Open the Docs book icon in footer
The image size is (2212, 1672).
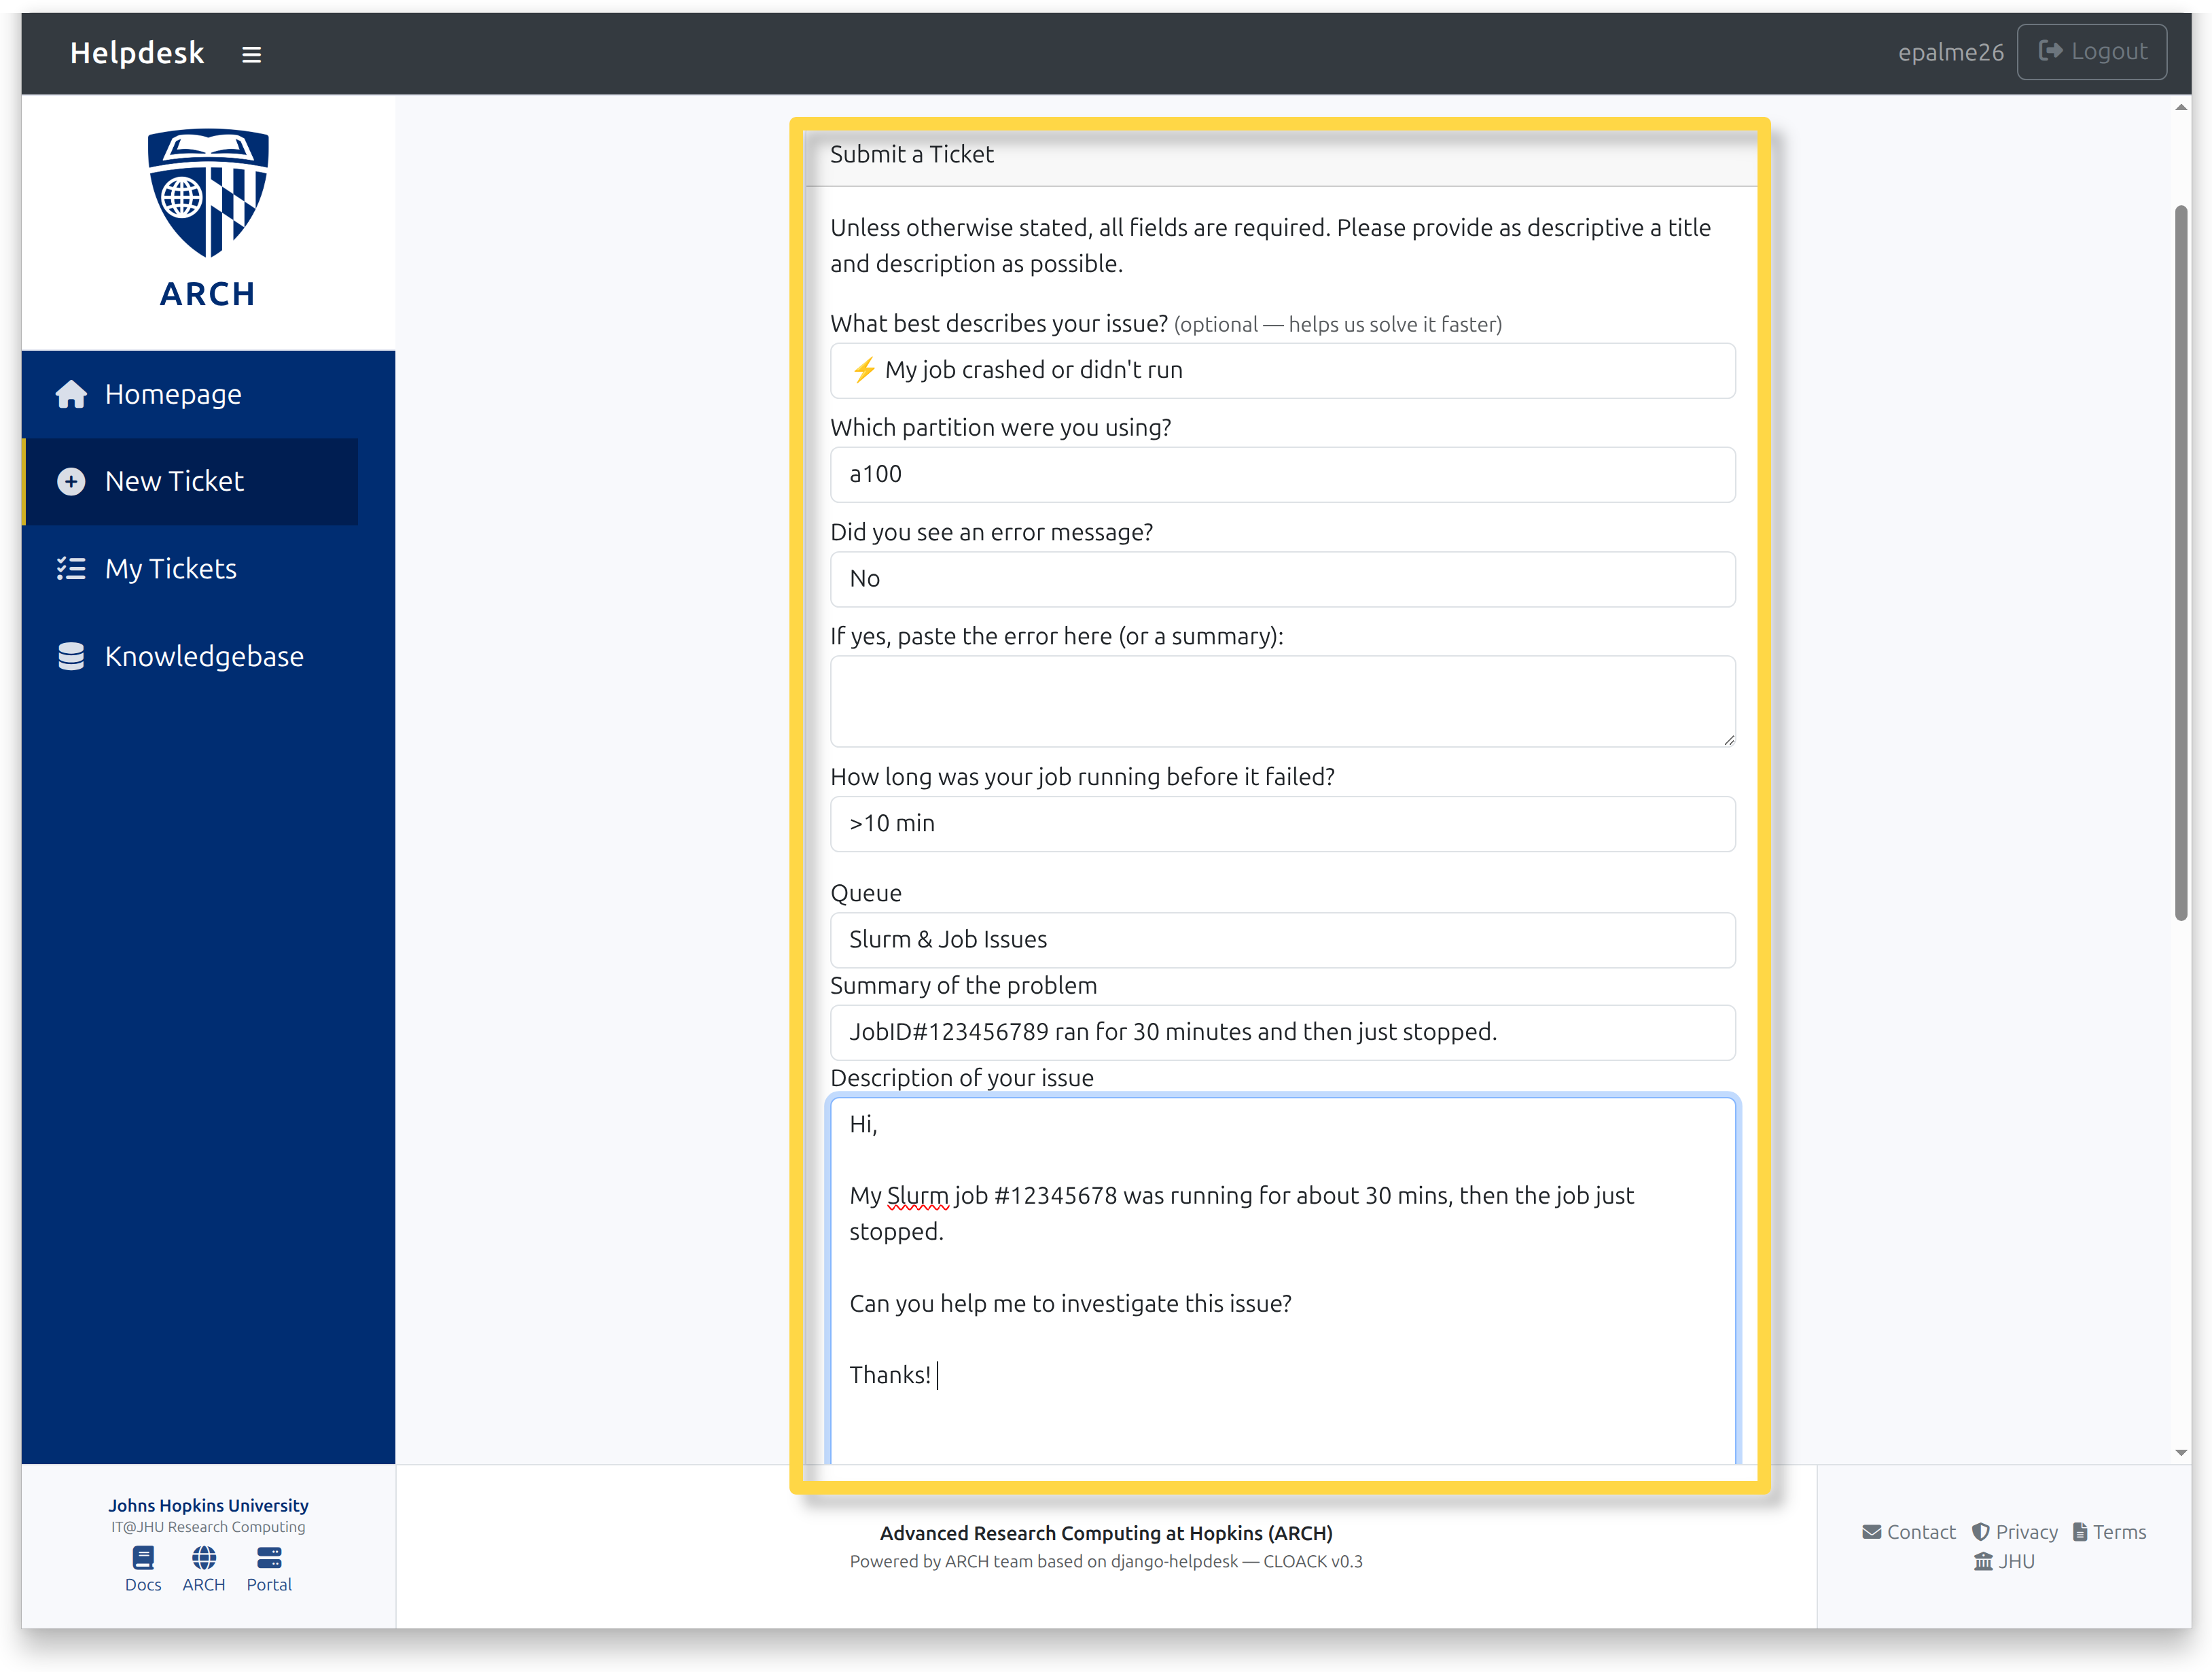click(143, 1558)
